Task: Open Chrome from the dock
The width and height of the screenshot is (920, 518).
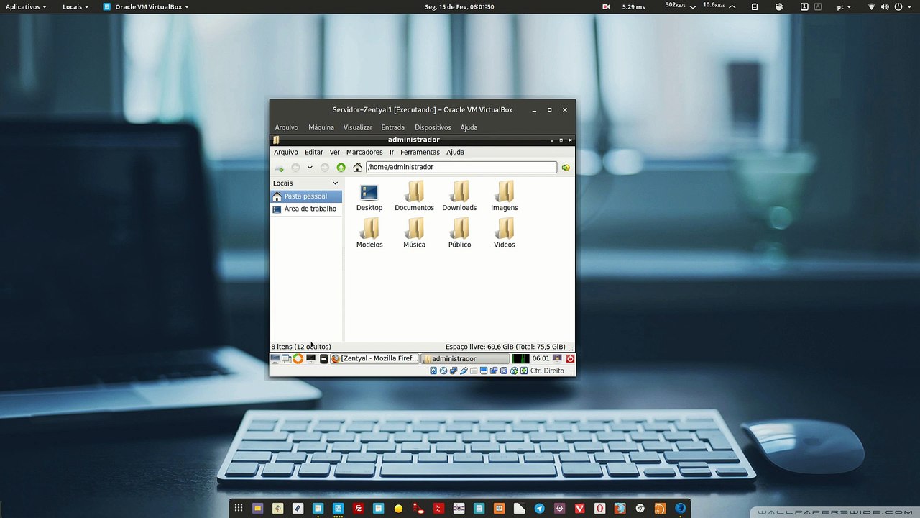Action: pyautogui.click(x=640, y=509)
